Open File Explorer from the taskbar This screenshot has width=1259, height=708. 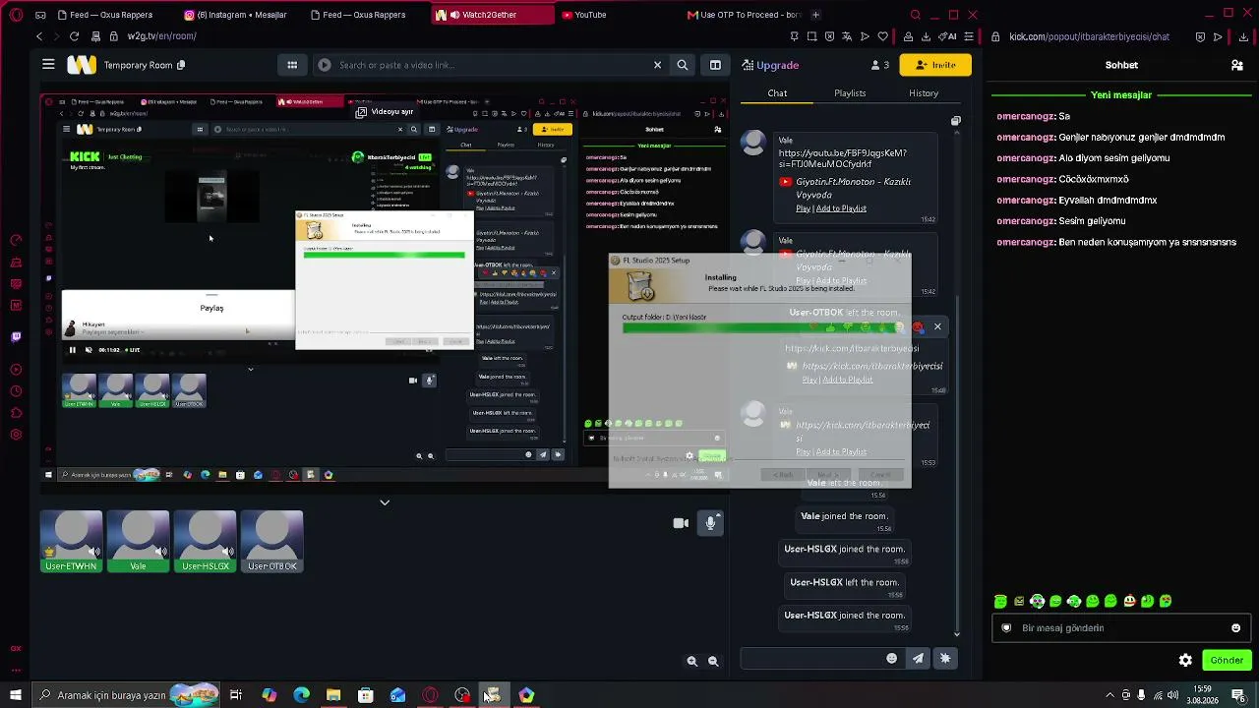point(333,695)
